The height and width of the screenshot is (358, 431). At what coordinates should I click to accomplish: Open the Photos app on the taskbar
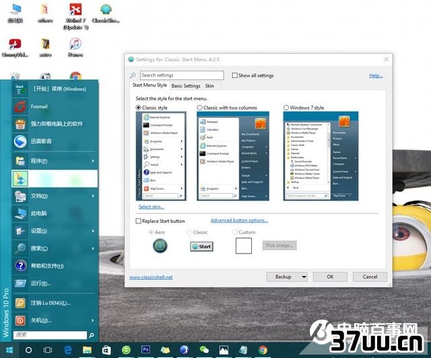click(224, 350)
